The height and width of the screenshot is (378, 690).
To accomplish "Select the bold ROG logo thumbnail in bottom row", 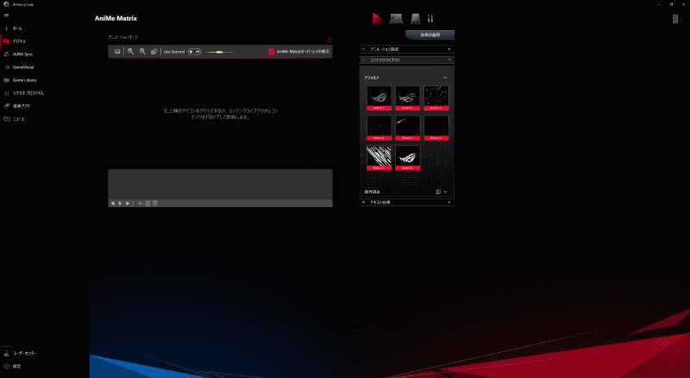I will point(407,158).
